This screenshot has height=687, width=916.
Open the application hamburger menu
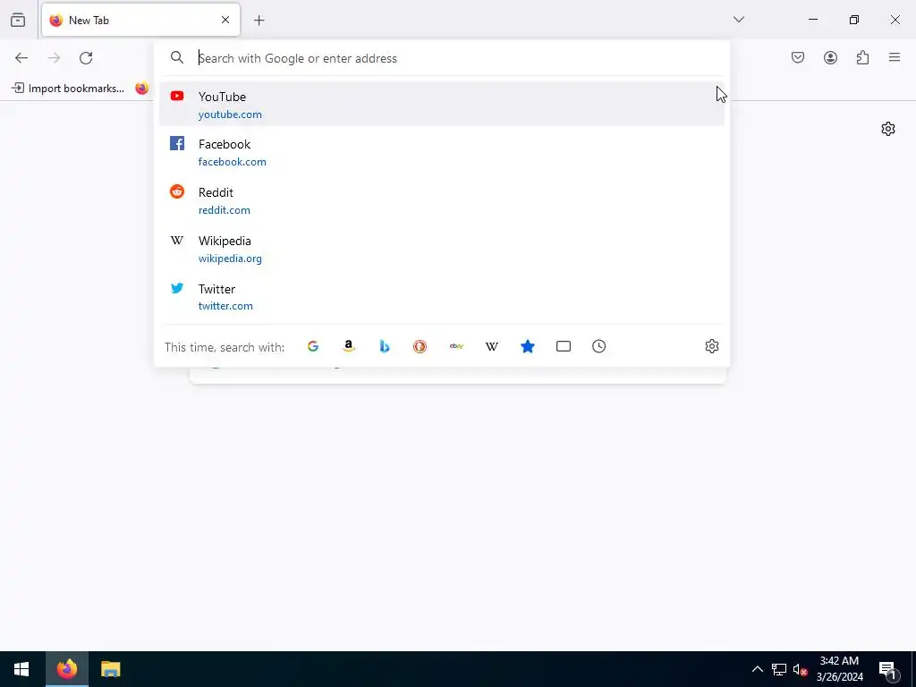coord(895,57)
